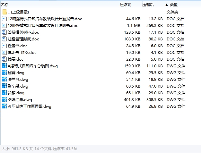Select the .. (上级目录) entry

point(18,12)
